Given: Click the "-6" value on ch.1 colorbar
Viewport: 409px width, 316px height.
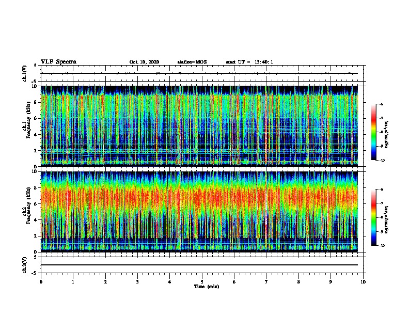Looking at the screenshot, I should (381, 104).
